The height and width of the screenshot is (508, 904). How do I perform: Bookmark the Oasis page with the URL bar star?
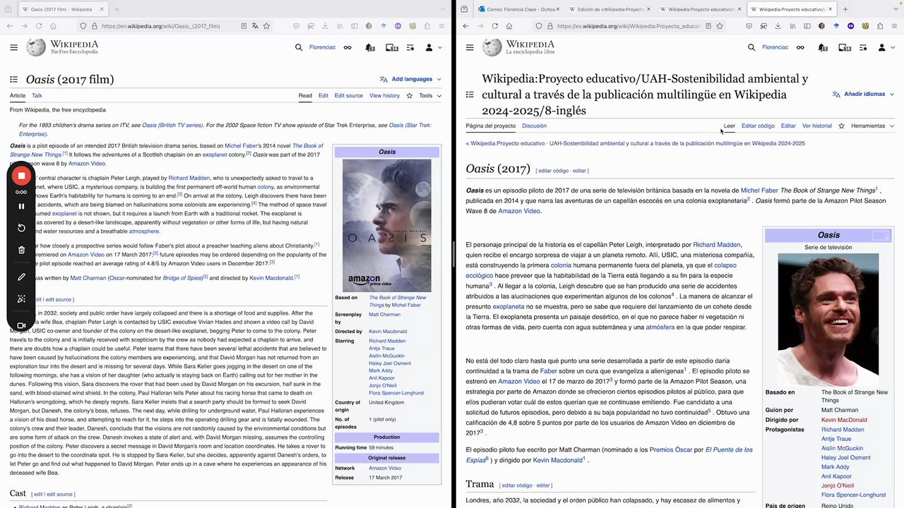266,26
